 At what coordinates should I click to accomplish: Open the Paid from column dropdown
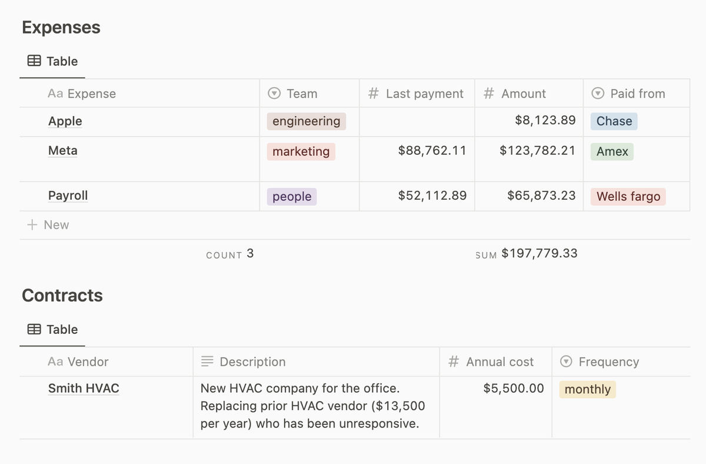[x=598, y=93]
